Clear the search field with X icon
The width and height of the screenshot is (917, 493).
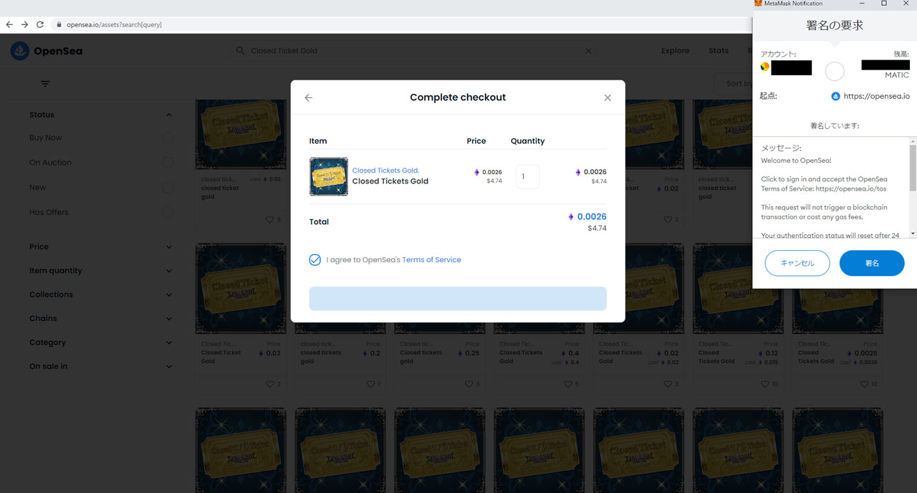[589, 51]
